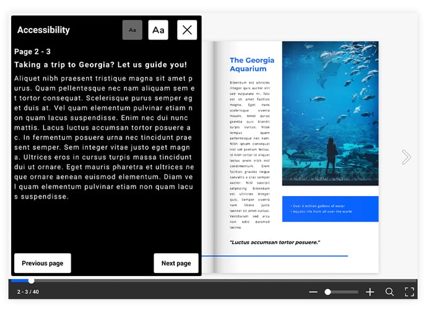Zoom out with the minus icon
The image size is (426, 312).
coord(313,292)
